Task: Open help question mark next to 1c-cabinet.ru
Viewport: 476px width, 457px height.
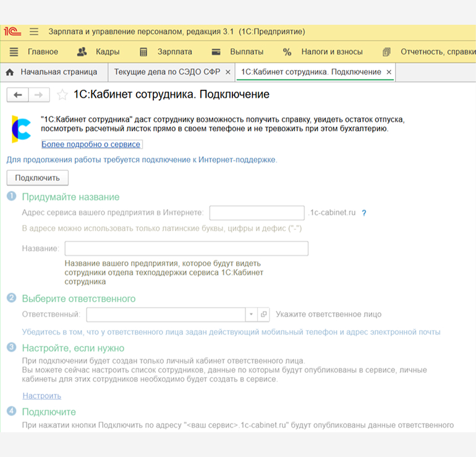Action: (x=364, y=213)
